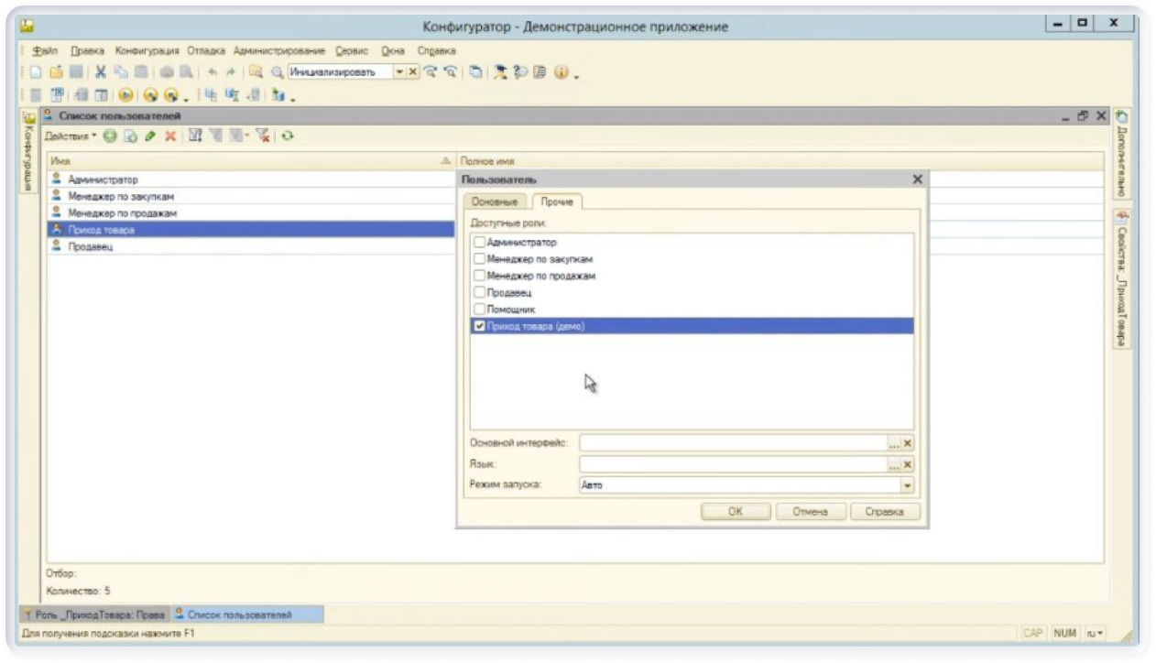Click the scissors cut icon in toolbar

[x=102, y=72]
